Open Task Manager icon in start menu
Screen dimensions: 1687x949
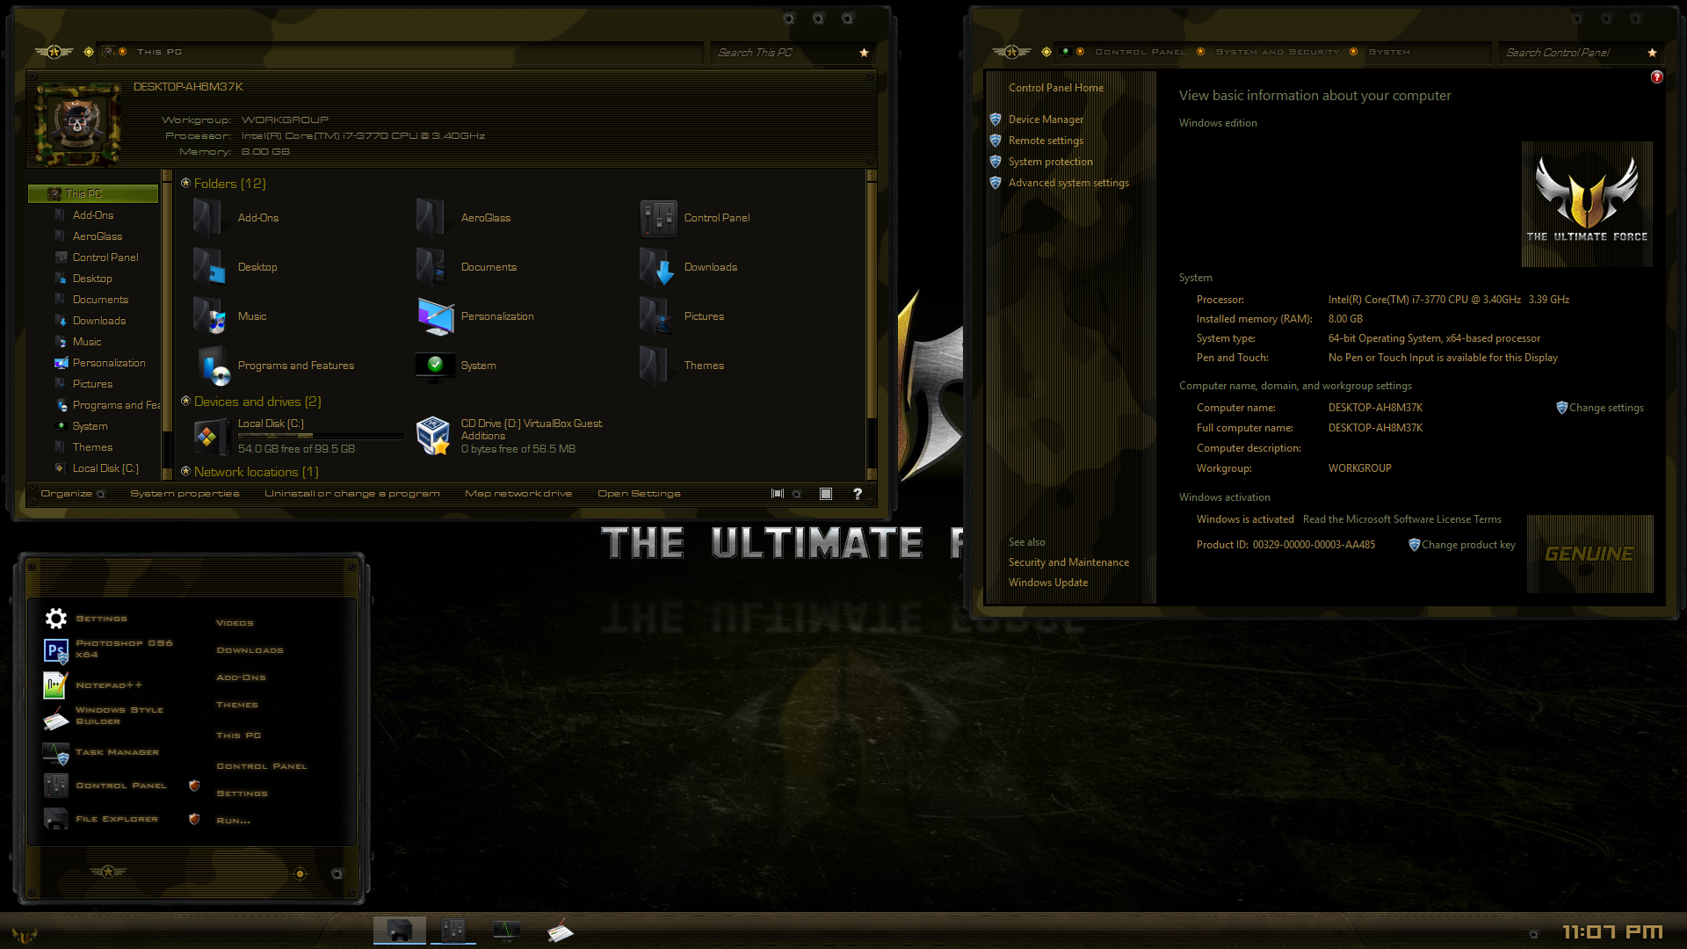coord(55,752)
